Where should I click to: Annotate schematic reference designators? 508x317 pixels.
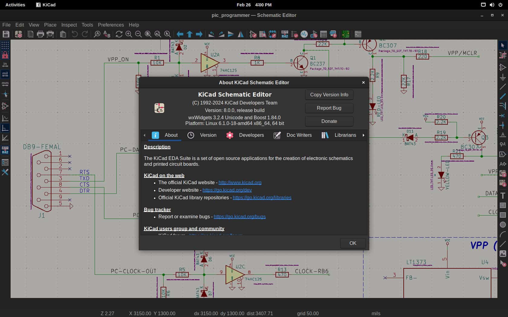(285, 34)
